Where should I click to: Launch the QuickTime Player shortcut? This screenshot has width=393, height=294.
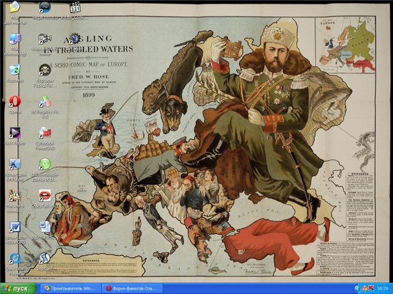click(15, 258)
